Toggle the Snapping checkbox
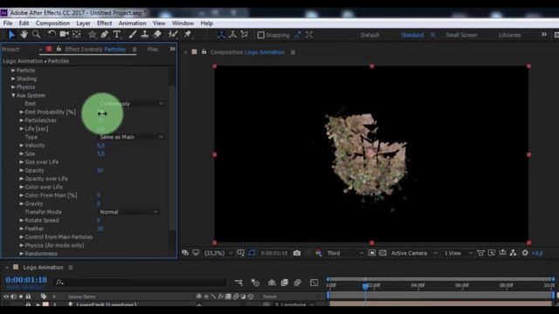Screen dimensions: 559x314 [x=261, y=35]
